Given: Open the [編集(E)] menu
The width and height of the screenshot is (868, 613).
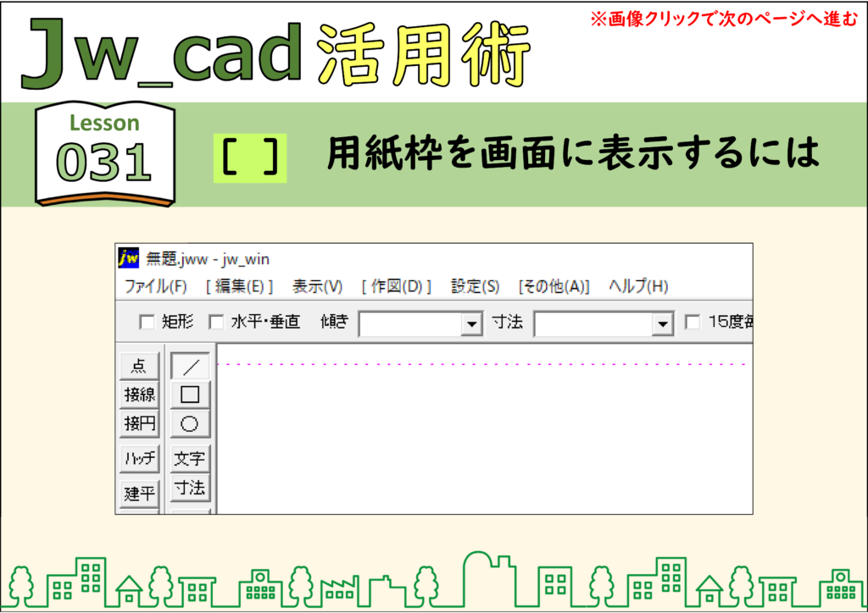Looking at the screenshot, I should pos(240,286).
